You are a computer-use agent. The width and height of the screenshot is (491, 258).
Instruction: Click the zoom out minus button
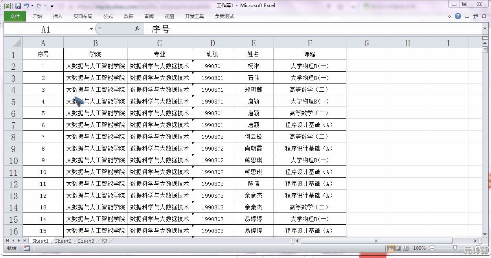[432, 248]
